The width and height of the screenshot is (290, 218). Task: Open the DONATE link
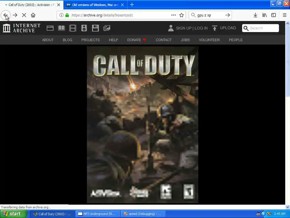coord(137,40)
